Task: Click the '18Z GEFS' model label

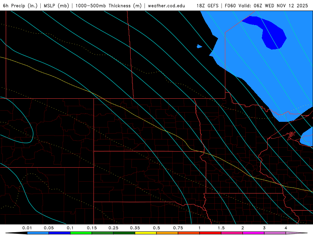Action: 207,5
